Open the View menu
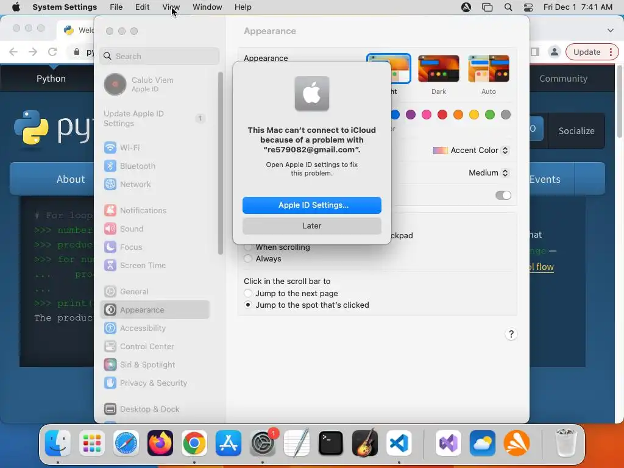This screenshot has width=624, height=468. click(171, 7)
